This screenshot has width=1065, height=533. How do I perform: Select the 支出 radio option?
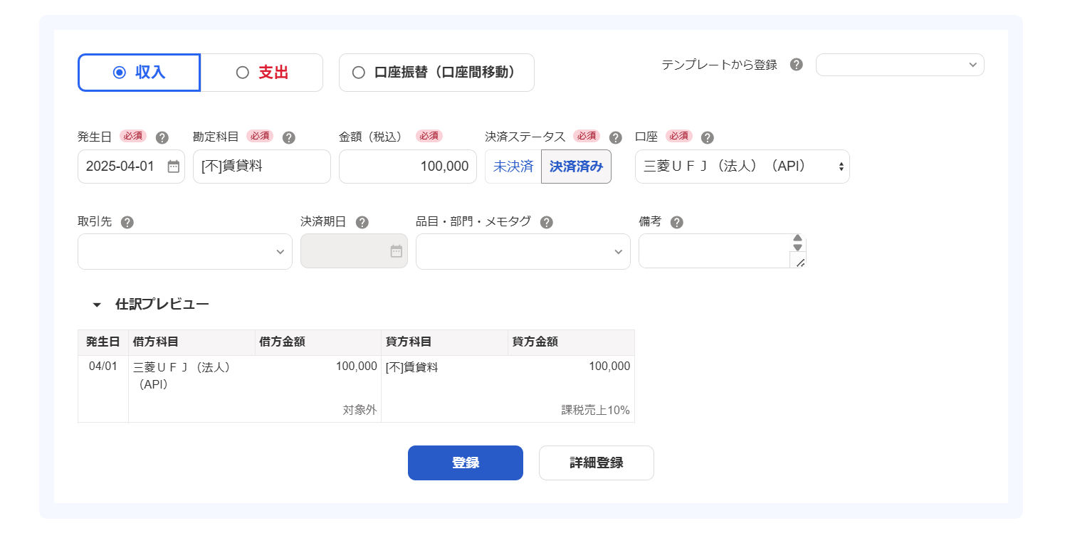click(262, 73)
